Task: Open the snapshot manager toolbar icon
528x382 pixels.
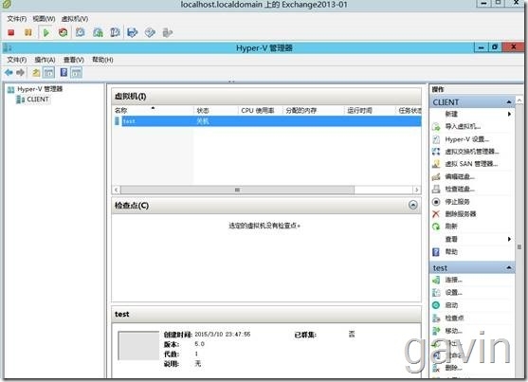Action: pos(115,32)
